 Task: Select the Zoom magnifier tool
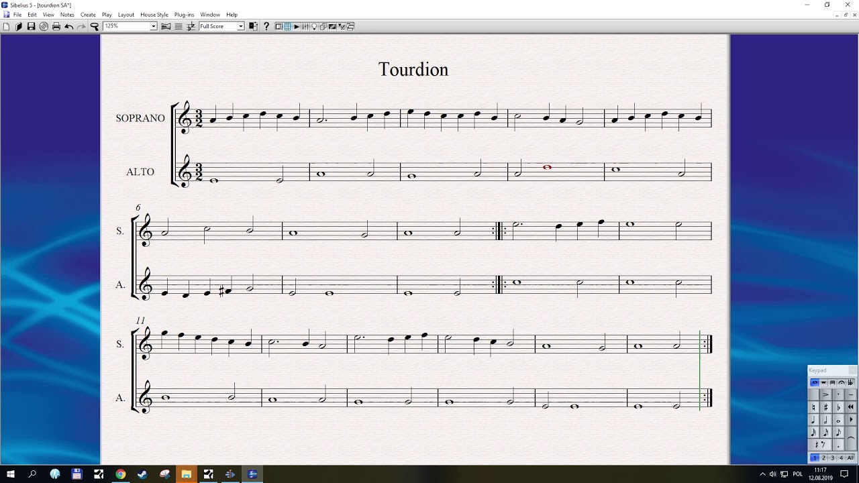[95, 27]
